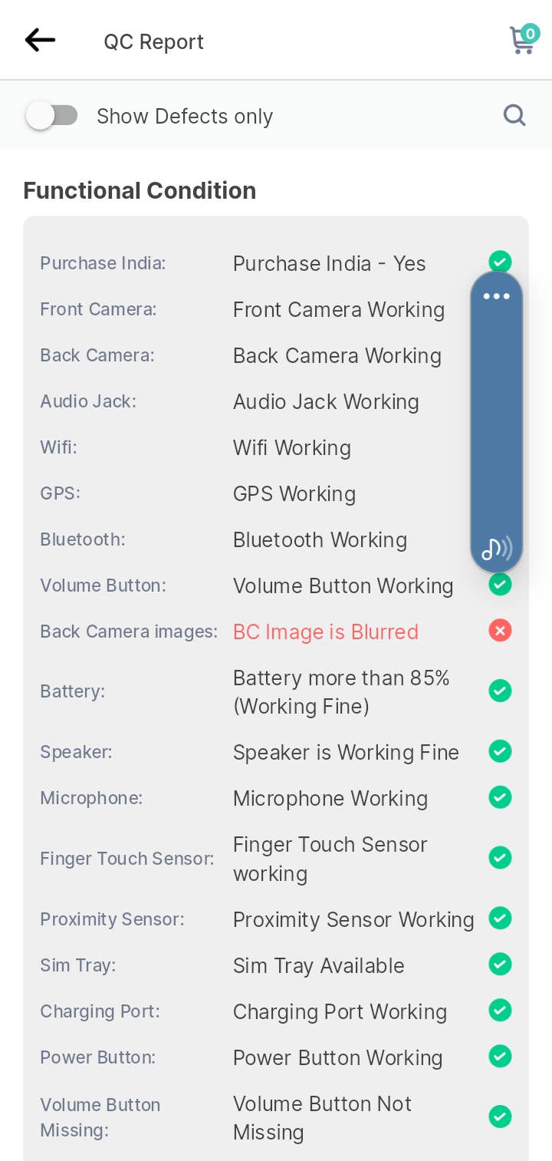This screenshot has height=1161, width=552.
Task: Click green check next to Speaker row
Action: click(x=501, y=751)
